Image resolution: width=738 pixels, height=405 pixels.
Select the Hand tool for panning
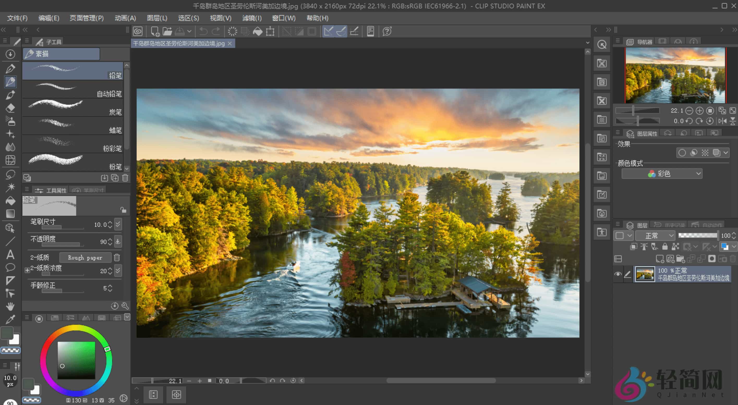pyautogui.click(x=11, y=306)
